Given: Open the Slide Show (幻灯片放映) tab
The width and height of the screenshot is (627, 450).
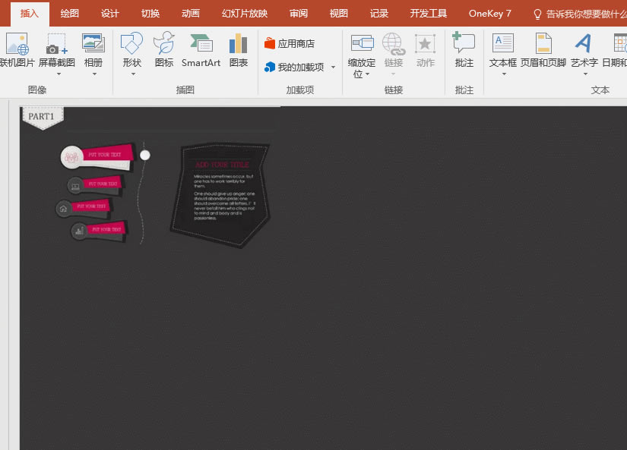Looking at the screenshot, I should [245, 14].
